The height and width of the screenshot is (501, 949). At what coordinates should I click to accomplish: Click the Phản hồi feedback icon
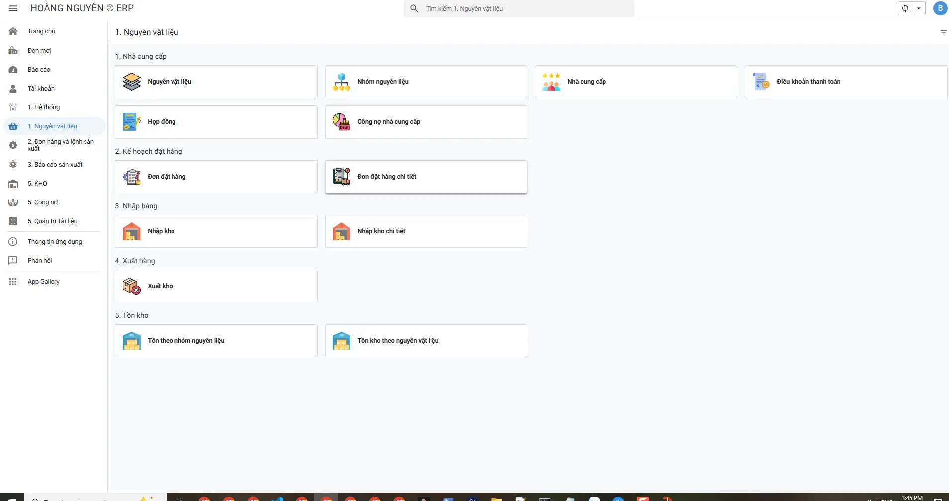13,261
